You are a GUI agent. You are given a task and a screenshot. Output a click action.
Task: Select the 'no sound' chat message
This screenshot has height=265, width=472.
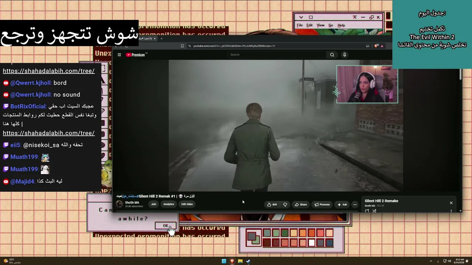67,95
